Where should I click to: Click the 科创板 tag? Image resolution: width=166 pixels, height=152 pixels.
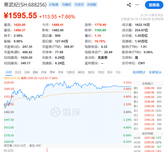pos(92,5)
